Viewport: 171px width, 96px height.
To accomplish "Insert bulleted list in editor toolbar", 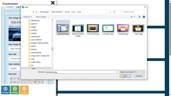I will click(x=42, y=82).
